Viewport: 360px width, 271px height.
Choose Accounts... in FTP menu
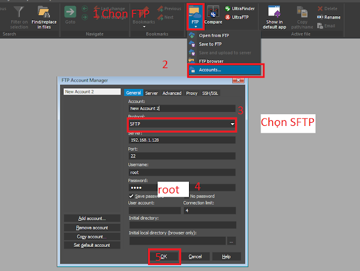[224, 70]
